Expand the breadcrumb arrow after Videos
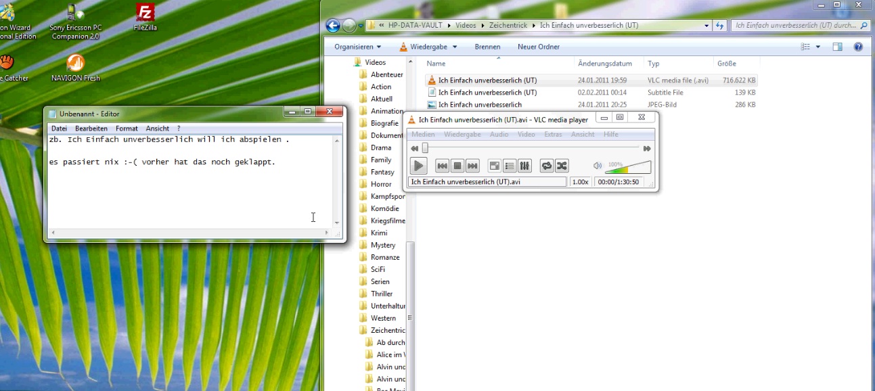The height and width of the screenshot is (391, 875). coord(483,26)
